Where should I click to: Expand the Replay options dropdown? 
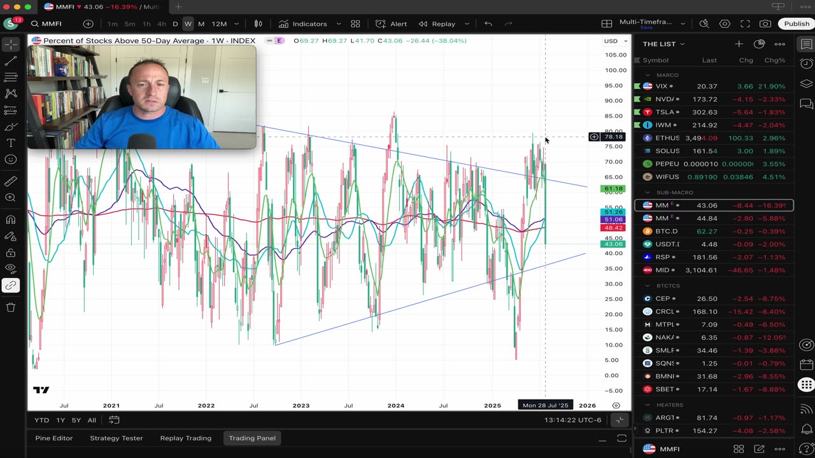coord(467,24)
